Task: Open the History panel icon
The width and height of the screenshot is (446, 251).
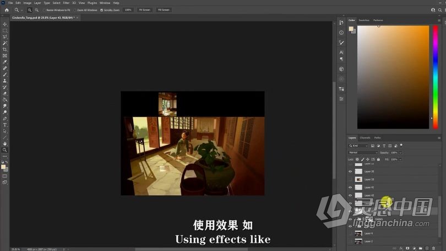Action: [341, 23]
